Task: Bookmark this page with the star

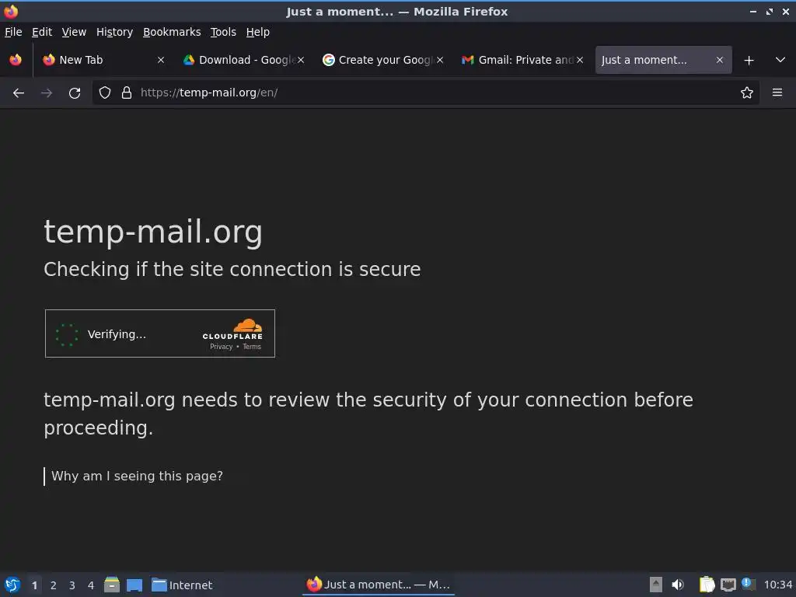Action: (x=746, y=93)
